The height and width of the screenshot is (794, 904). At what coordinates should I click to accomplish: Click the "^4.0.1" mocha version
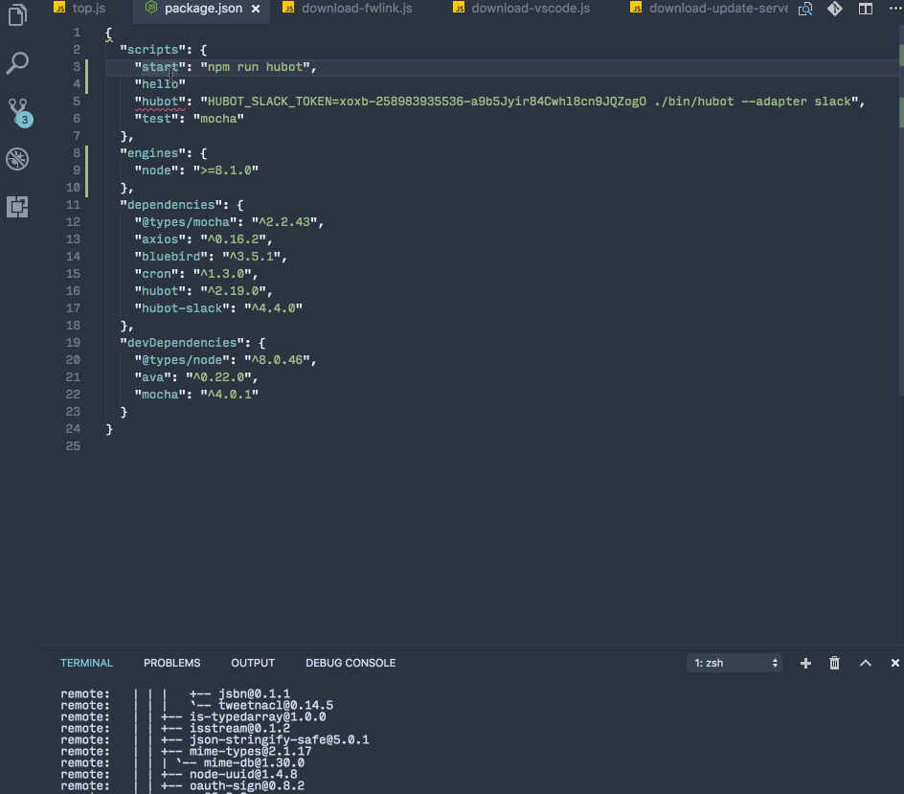pyautogui.click(x=230, y=395)
